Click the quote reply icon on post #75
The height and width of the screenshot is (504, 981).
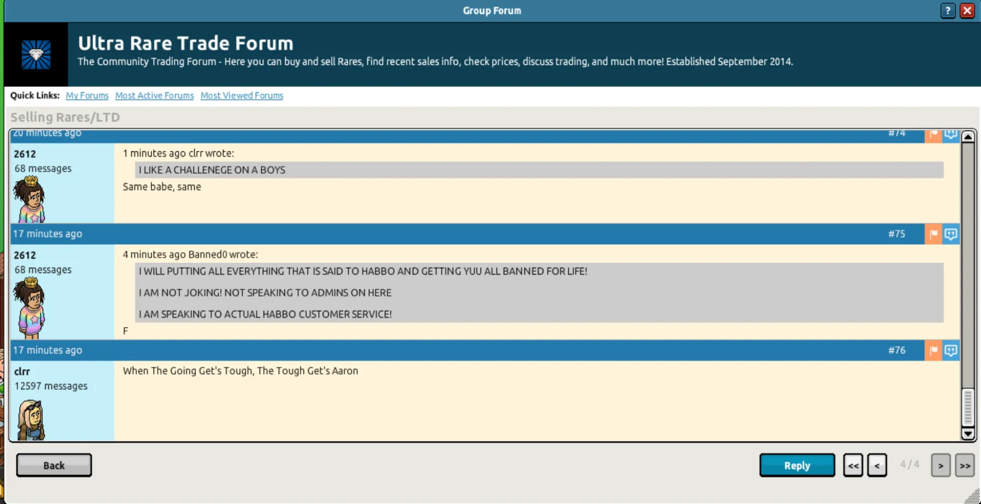pos(950,234)
